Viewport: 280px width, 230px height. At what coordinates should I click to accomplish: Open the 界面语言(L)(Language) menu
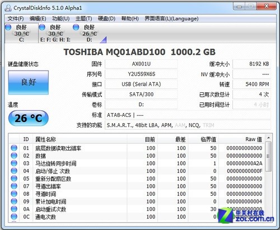click(171, 18)
